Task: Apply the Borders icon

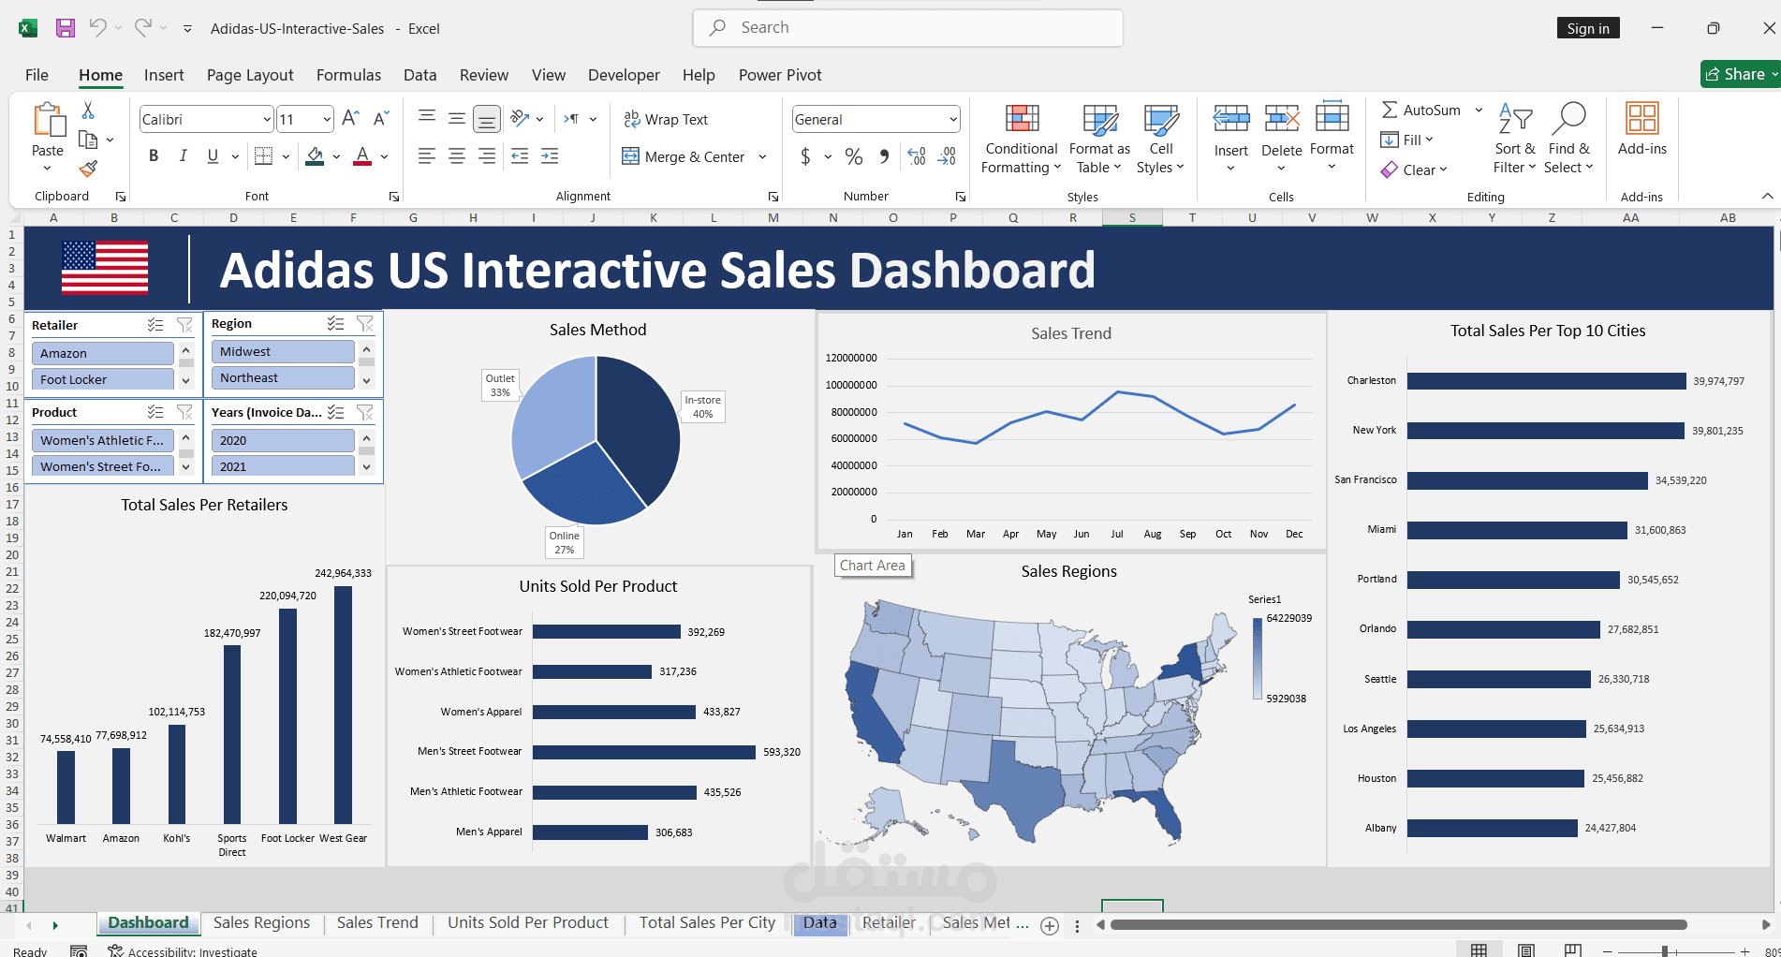Action: [x=264, y=156]
